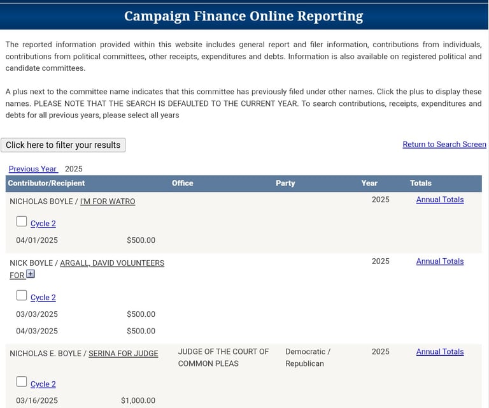Open the Cycle 2 link under I'M FOR WATRO
Viewport: 489px width, 408px height.
43,224
